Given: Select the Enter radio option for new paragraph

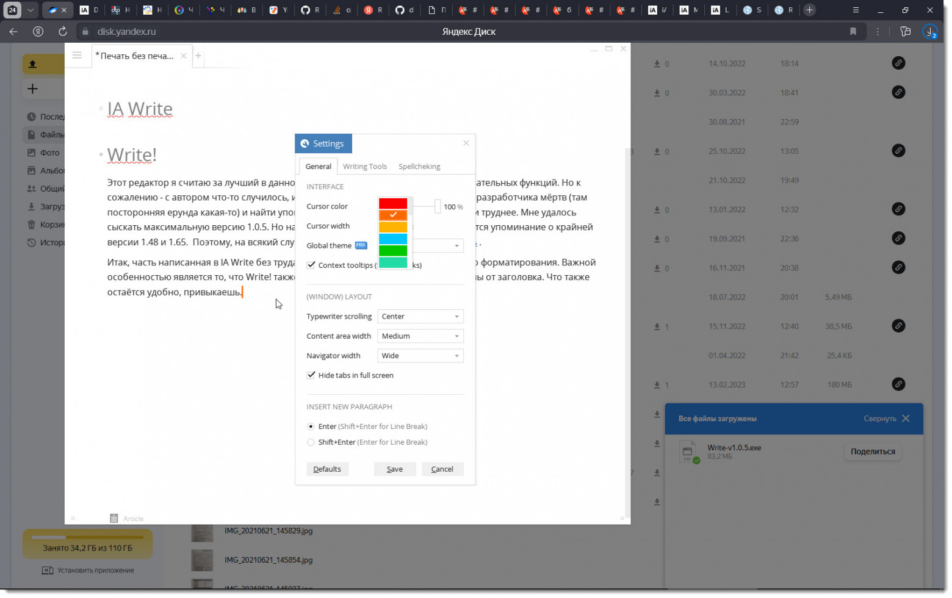Looking at the screenshot, I should pos(311,427).
